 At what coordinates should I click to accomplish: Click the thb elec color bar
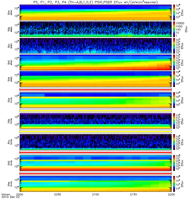tap(174, 29)
